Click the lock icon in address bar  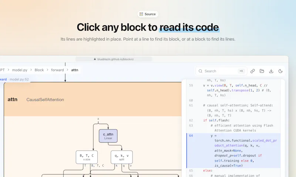click(95, 59)
